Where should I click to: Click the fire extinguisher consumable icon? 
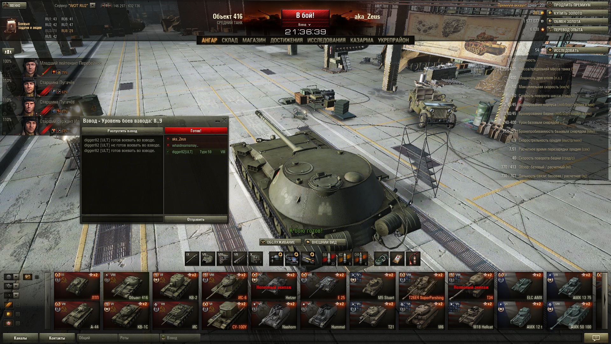[x=413, y=259]
